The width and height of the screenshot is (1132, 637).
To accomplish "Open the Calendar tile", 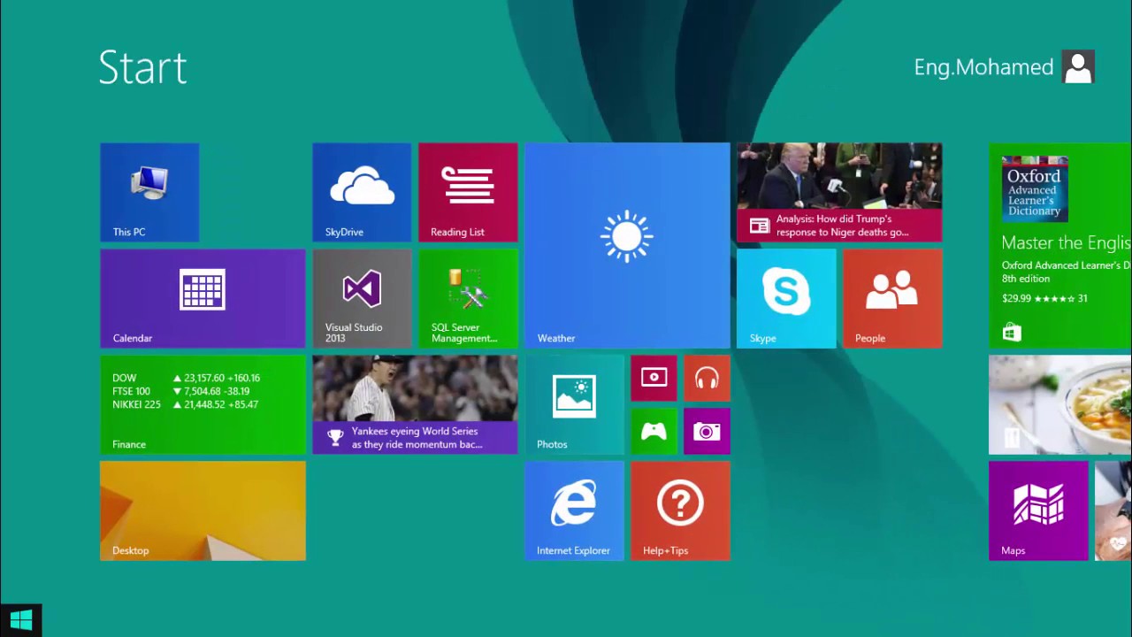I will coord(203,298).
